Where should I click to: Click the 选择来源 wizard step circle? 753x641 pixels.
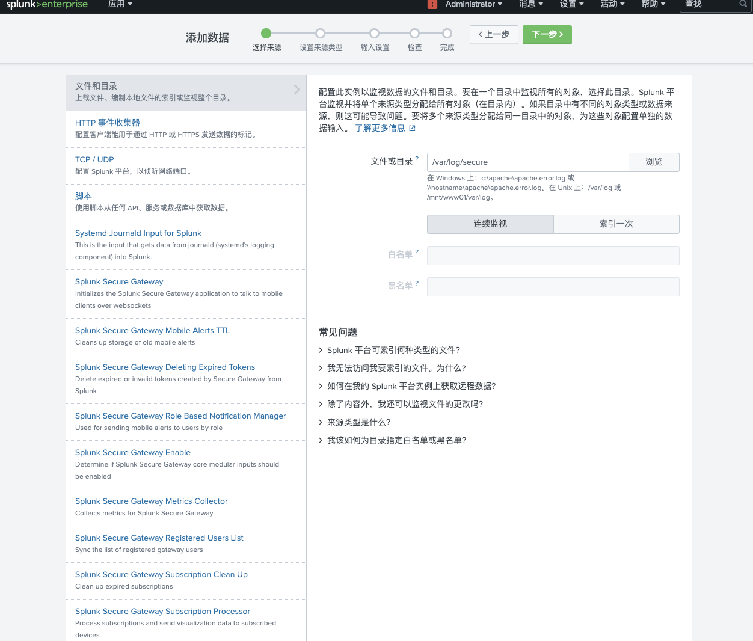(x=266, y=34)
